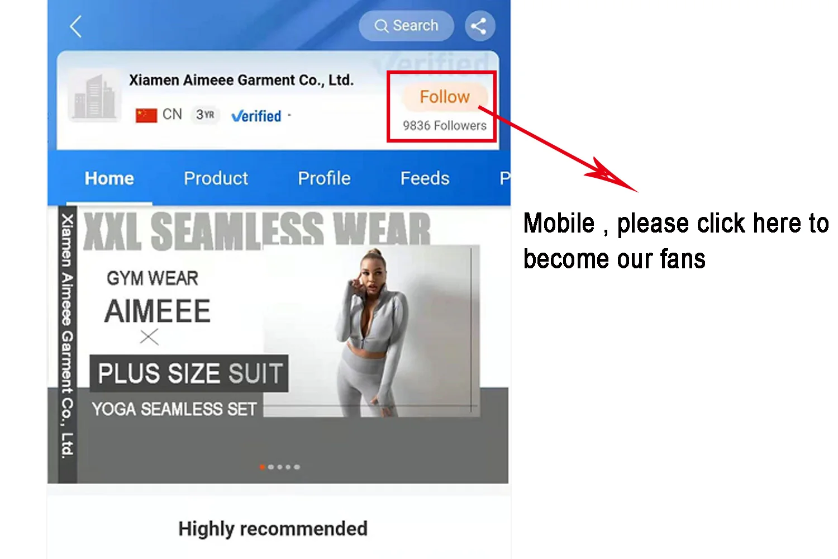
Task: Switch to the Home tab
Action: tap(109, 178)
